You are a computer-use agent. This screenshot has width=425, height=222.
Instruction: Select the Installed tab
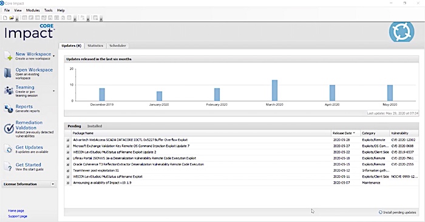[95, 126]
